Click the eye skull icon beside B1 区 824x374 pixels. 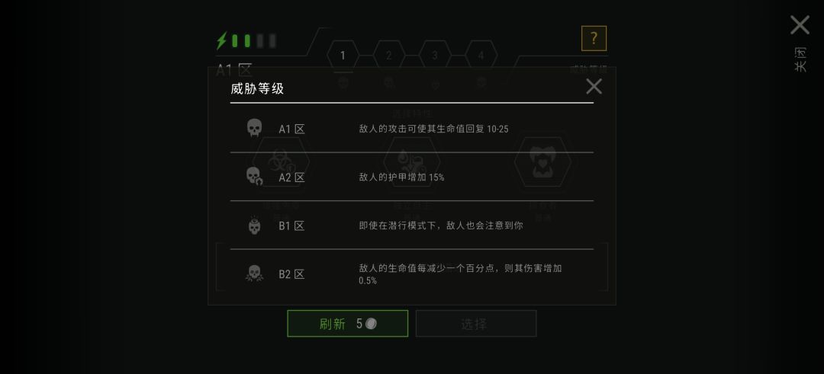[x=254, y=225]
